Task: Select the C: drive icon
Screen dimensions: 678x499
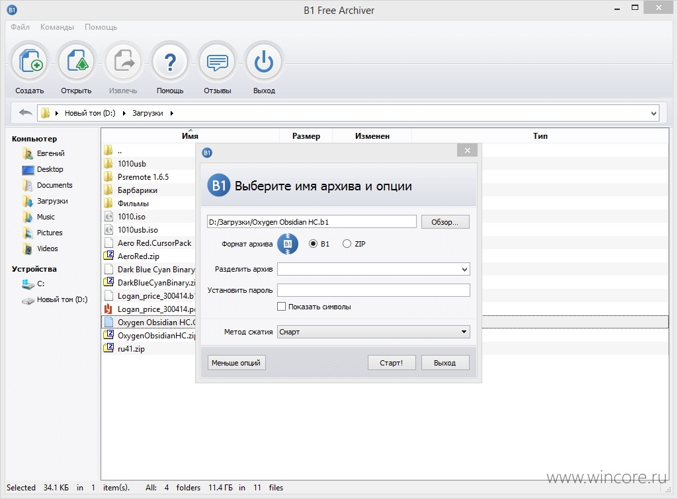Action: [x=28, y=284]
